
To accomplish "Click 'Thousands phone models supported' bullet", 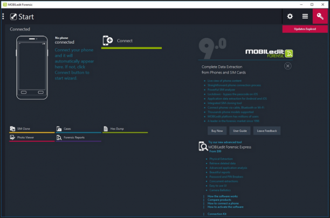I will [x=230, y=112].
